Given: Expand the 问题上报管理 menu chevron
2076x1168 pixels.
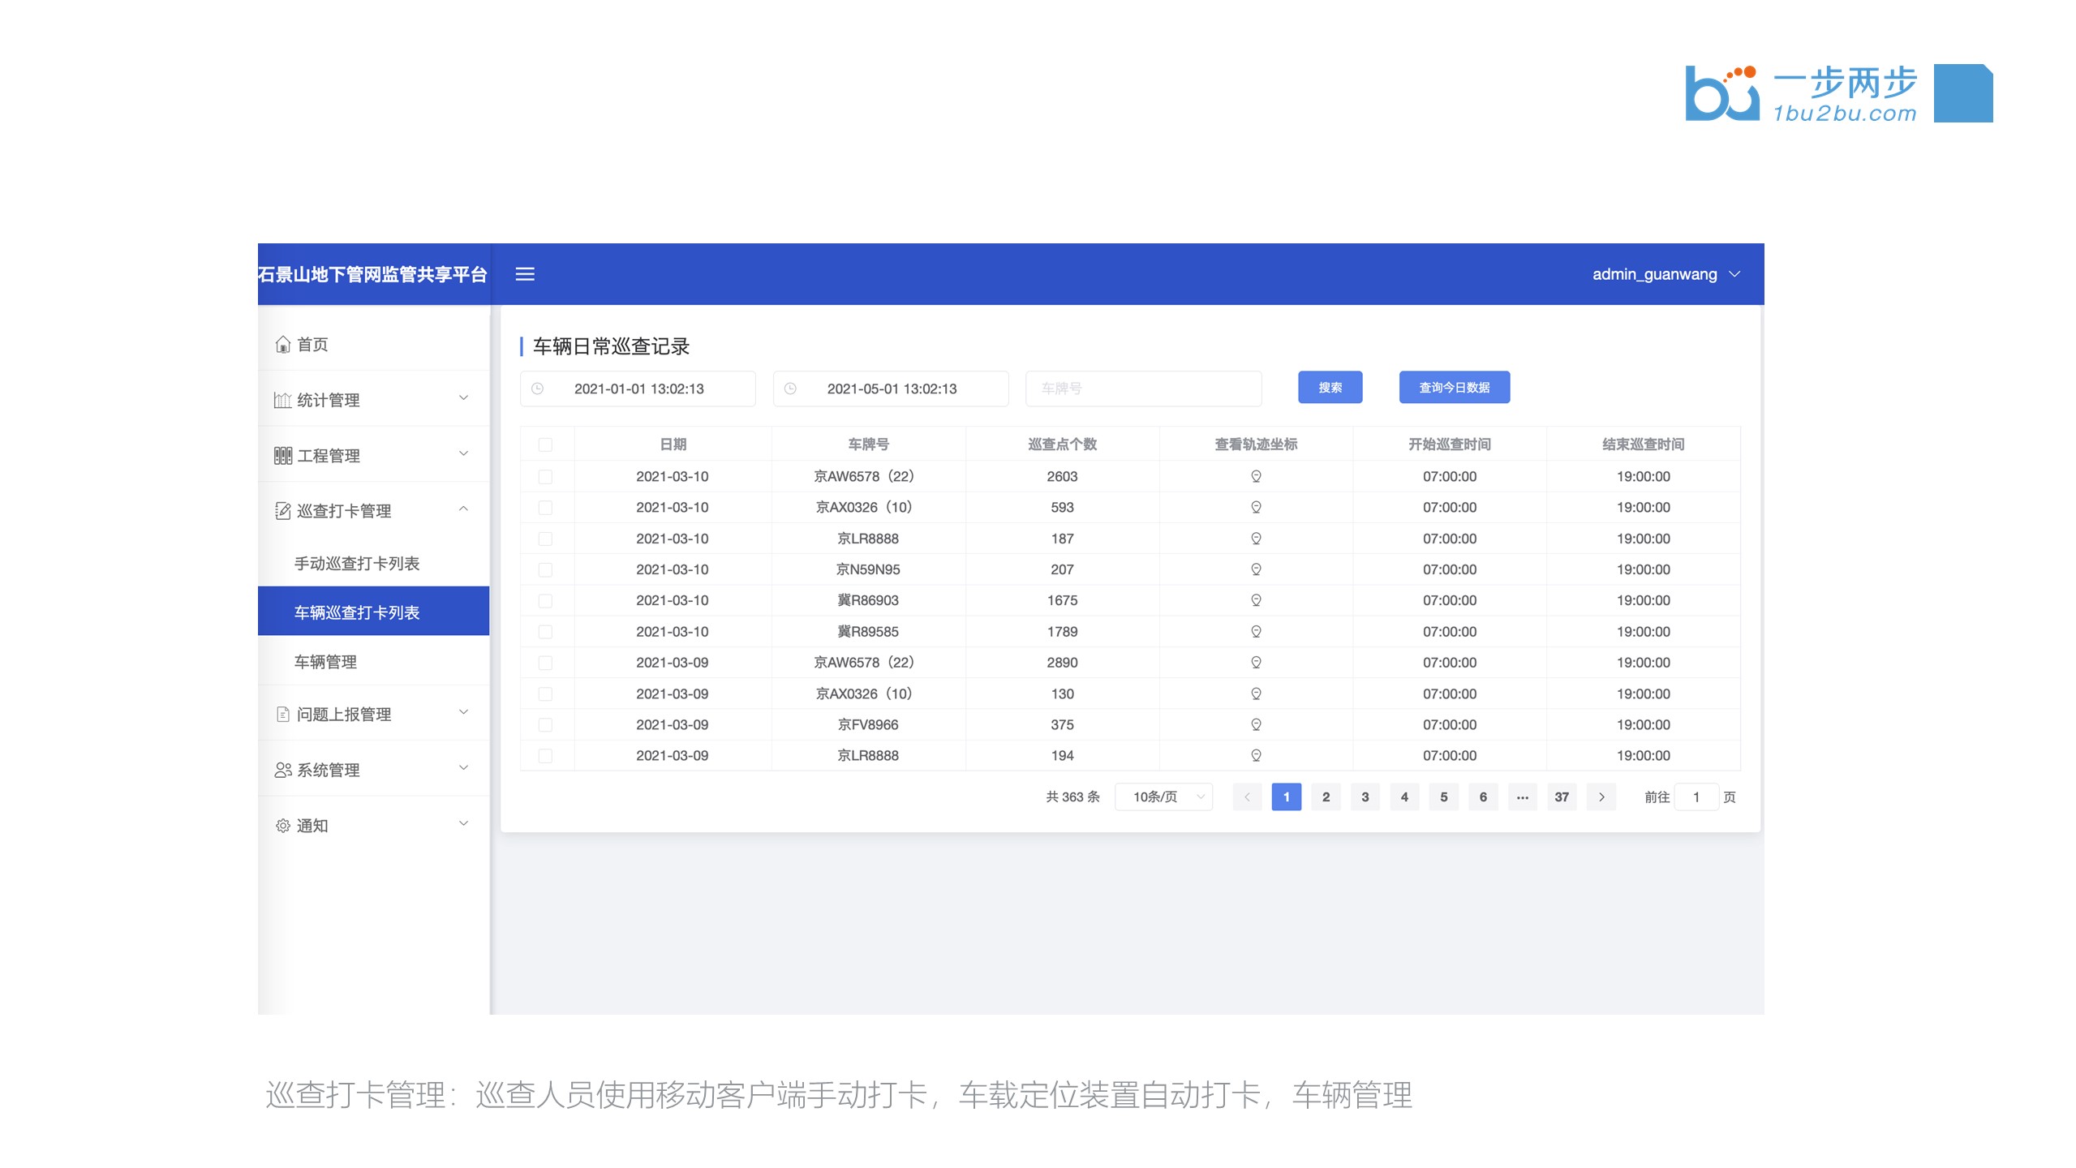Looking at the screenshot, I should [463, 712].
